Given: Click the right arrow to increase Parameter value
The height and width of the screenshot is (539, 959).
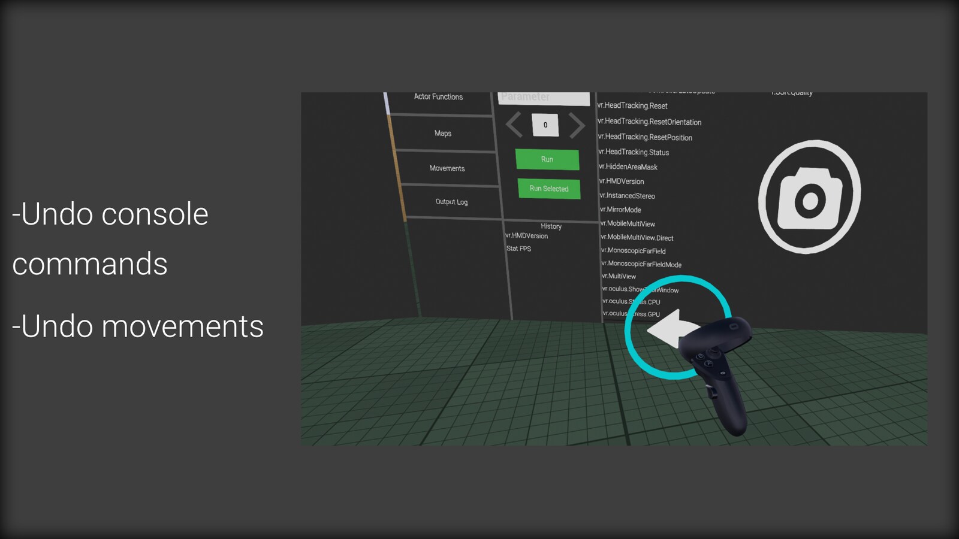Looking at the screenshot, I should click(x=575, y=125).
